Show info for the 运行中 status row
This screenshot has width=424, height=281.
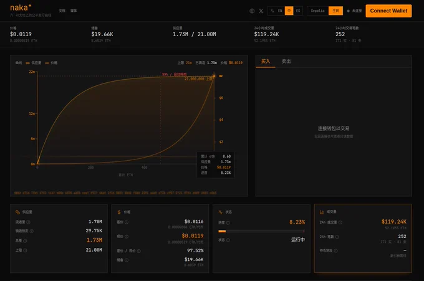228,240
